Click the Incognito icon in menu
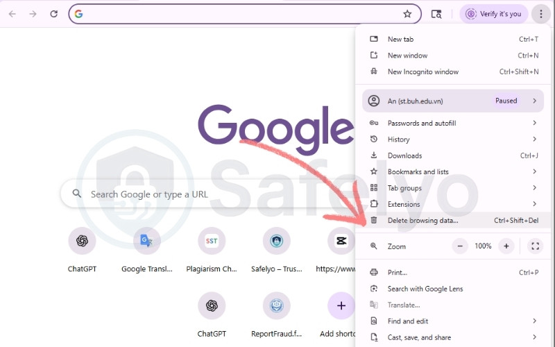Screen dimensions: 555x347 tap(374, 71)
